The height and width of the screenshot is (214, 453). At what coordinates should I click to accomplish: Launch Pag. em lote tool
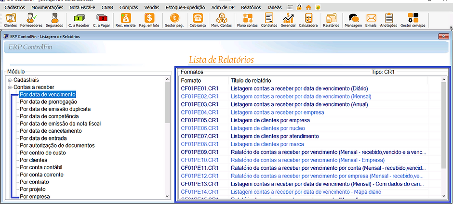(149, 20)
